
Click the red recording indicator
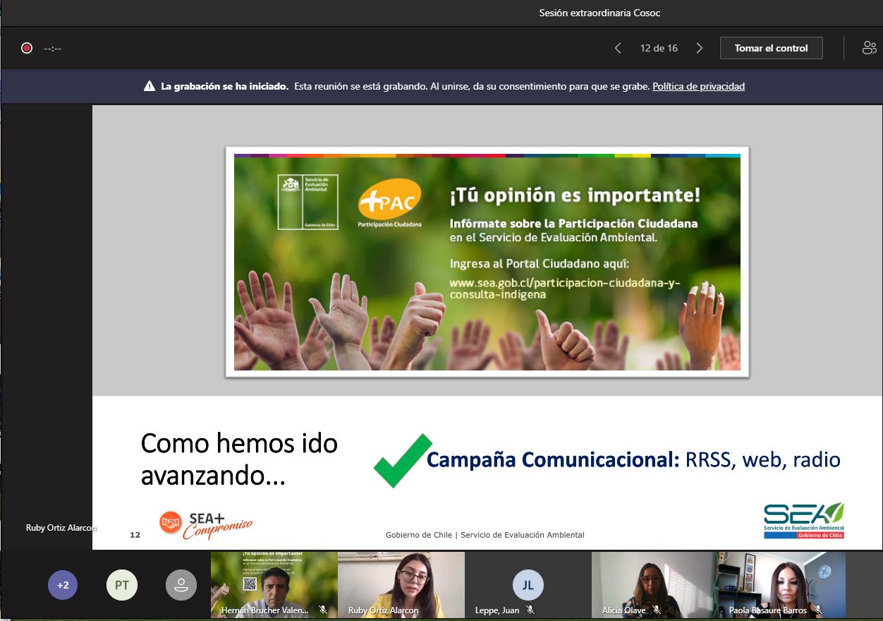(27, 48)
